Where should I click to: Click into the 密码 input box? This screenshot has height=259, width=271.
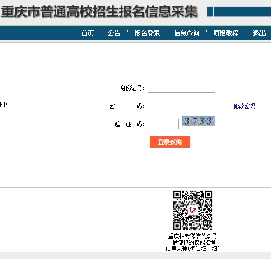click(x=181, y=106)
